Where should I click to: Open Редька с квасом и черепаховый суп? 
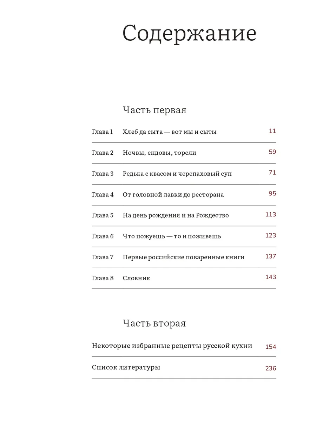(x=177, y=174)
